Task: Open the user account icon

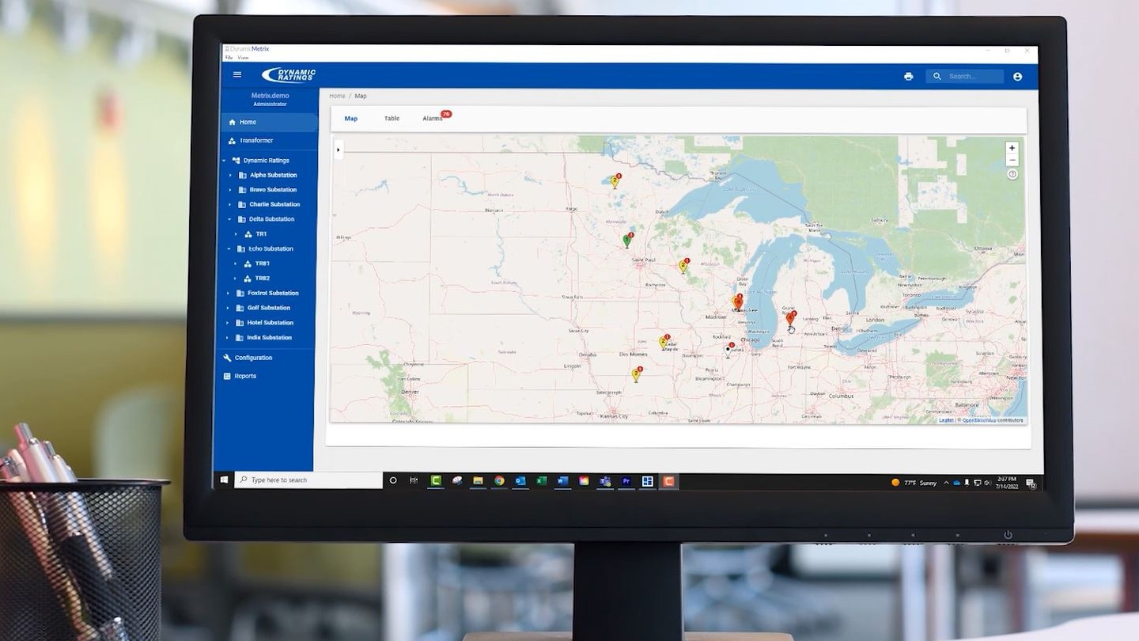Action: 1017,76
